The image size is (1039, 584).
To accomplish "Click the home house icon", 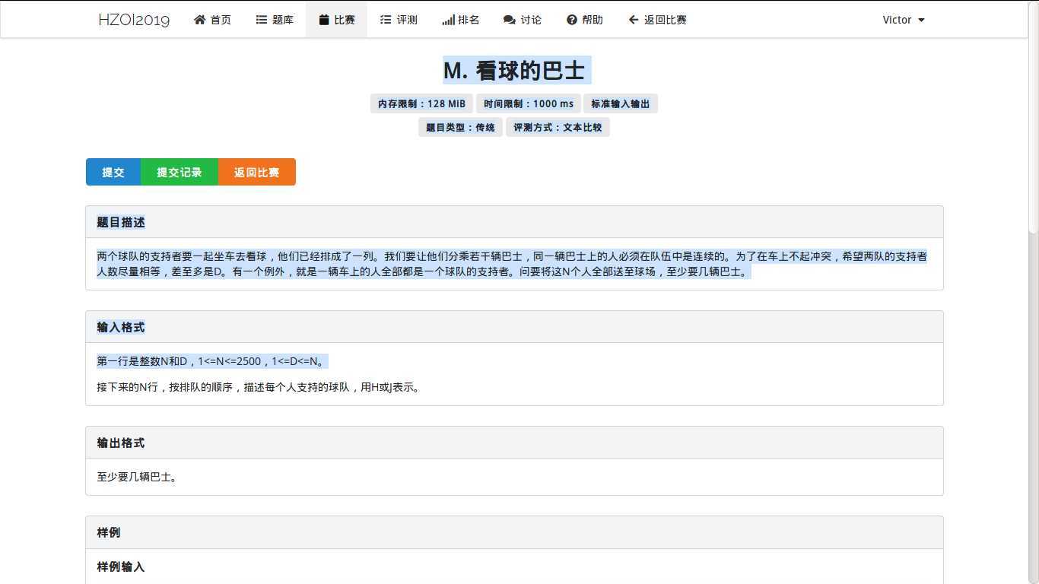I will pos(200,20).
